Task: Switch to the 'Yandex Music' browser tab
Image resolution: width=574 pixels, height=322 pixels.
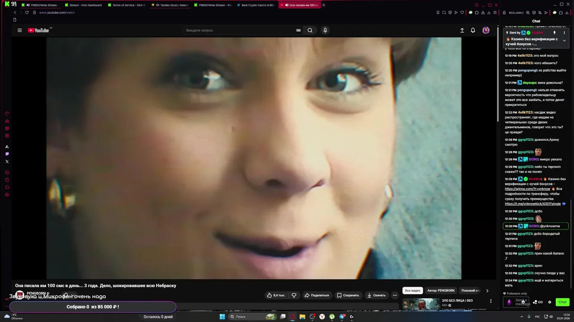Action: click(170, 5)
